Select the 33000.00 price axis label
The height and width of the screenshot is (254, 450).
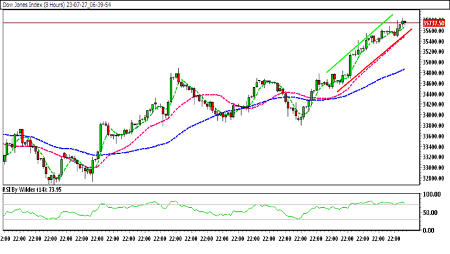(433, 168)
